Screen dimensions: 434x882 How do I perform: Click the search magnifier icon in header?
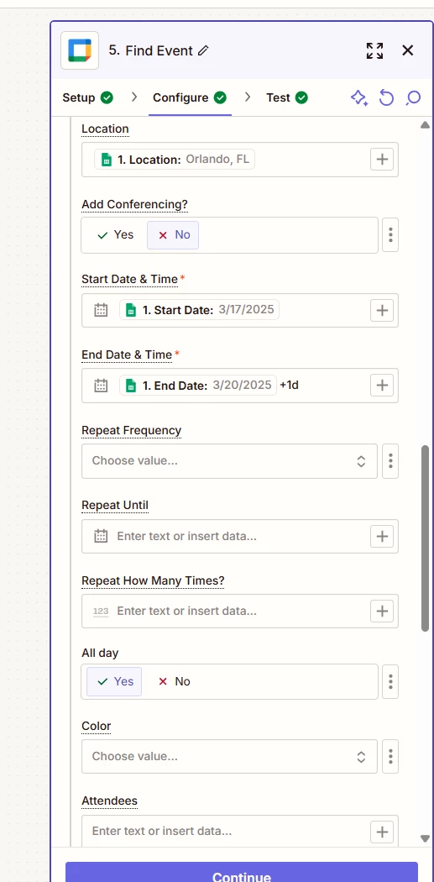pos(413,98)
